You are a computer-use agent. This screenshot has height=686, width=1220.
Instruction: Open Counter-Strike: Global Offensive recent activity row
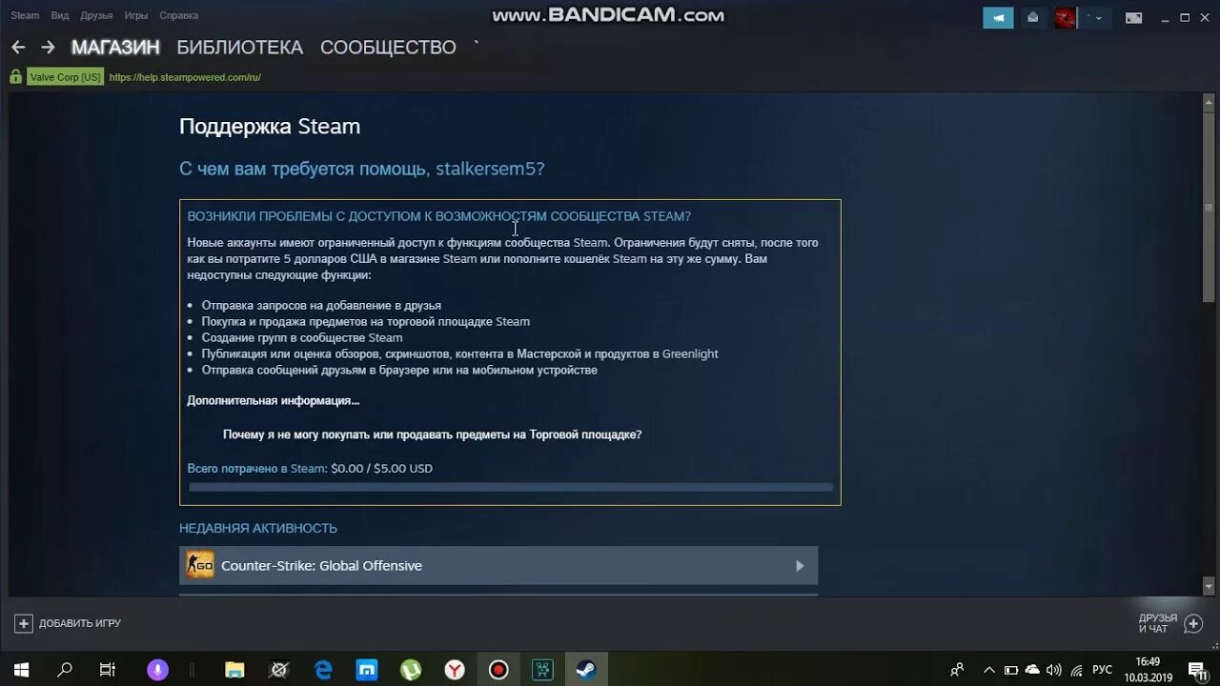(498, 565)
